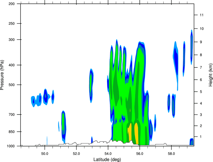Pick the 1 km height label
Screen dimensions: 213x162
[x=201, y=137]
